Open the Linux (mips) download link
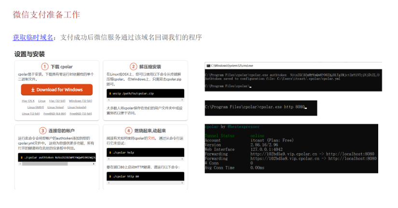The height and width of the screenshot is (208, 398). pos(55,107)
